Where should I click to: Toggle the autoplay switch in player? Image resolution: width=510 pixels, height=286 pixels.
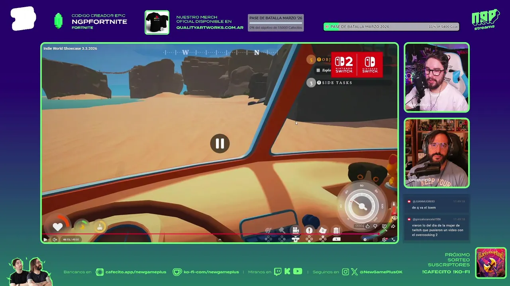365,240
